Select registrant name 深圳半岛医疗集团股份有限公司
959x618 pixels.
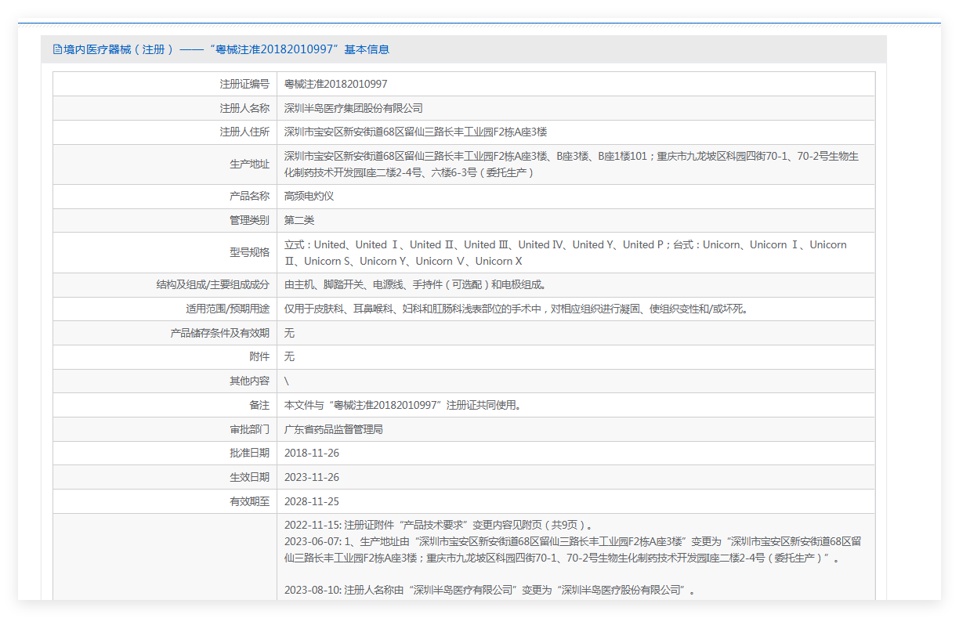pos(353,108)
